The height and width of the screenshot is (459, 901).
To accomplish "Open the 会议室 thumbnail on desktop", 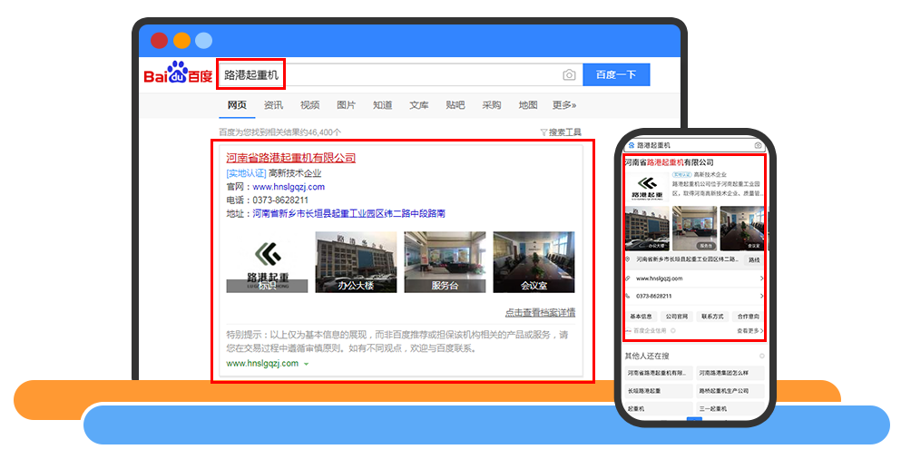I will [x=534, y=262].
